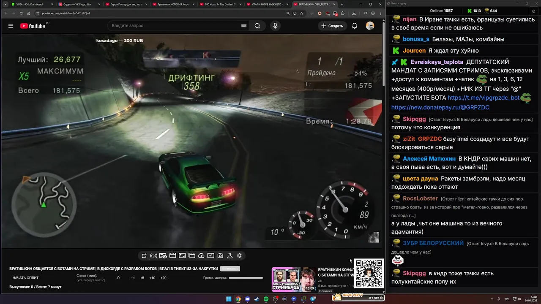
Task: Open the new.donatepay.ru/@GRPZDC link in chat
Action: click(440, 108)
